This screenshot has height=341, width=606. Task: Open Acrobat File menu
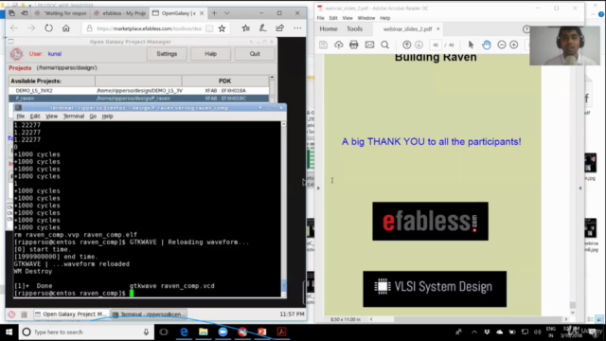coord(321,18)
